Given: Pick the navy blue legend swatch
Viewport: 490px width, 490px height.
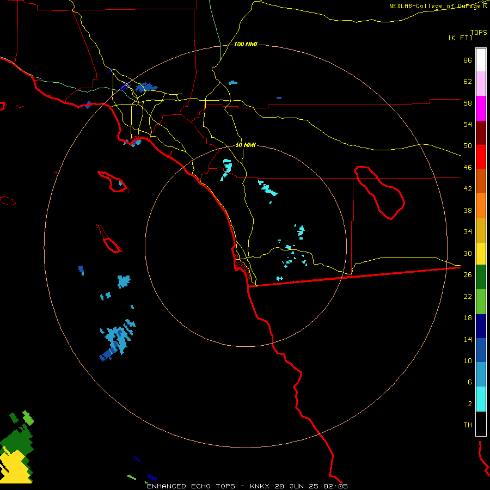Looking at the screenshot, I should click(x=481, y=326).
